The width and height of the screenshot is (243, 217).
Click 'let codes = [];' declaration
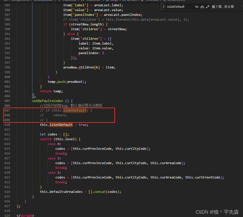pyautogui.click(x=54, y=134)
